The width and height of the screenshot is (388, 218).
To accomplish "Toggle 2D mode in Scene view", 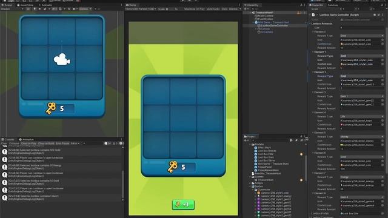I will (x=28, y=9).
